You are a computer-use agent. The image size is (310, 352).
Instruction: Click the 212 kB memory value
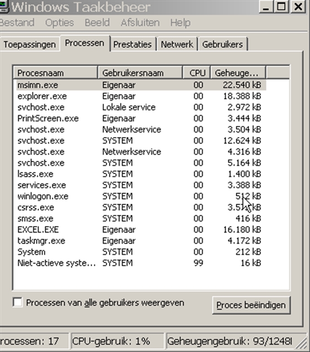pos(248,252)
